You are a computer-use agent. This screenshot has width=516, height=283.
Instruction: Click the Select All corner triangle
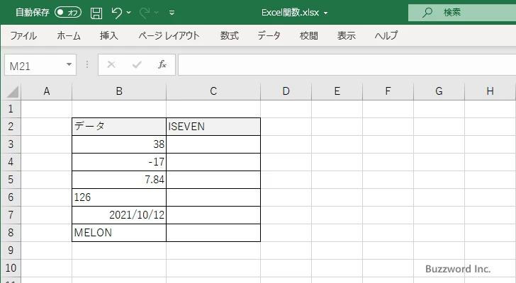point(11,91)
